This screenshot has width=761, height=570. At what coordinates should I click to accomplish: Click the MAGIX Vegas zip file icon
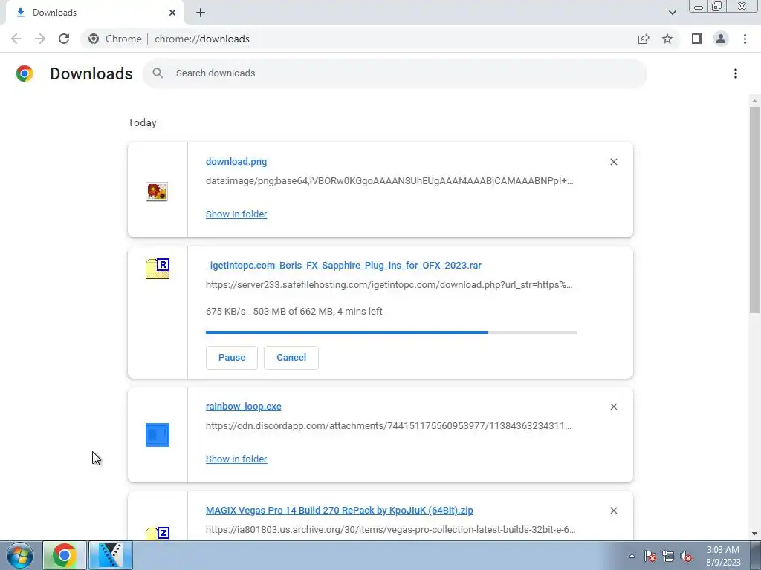tap(158, 533)
